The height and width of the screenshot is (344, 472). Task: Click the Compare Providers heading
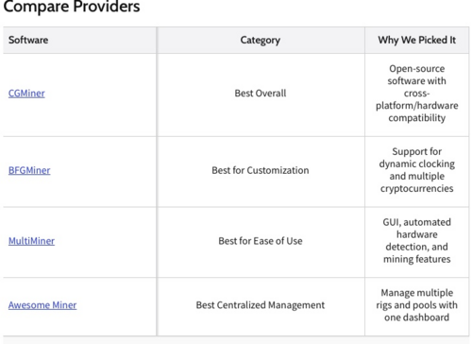click(72, 7)
